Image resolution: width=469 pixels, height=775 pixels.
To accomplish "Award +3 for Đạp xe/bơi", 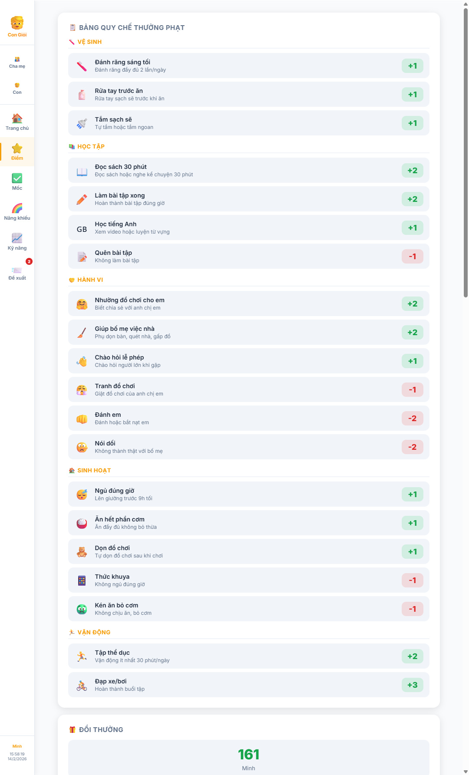I will 412,685.
